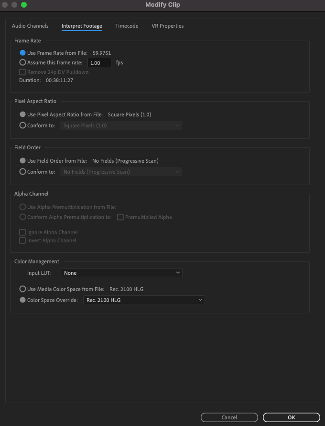The width and height of the screenshot is (325, 426).
Task: Select "Use Field Order from File"
Action: [x=22, y=160]
